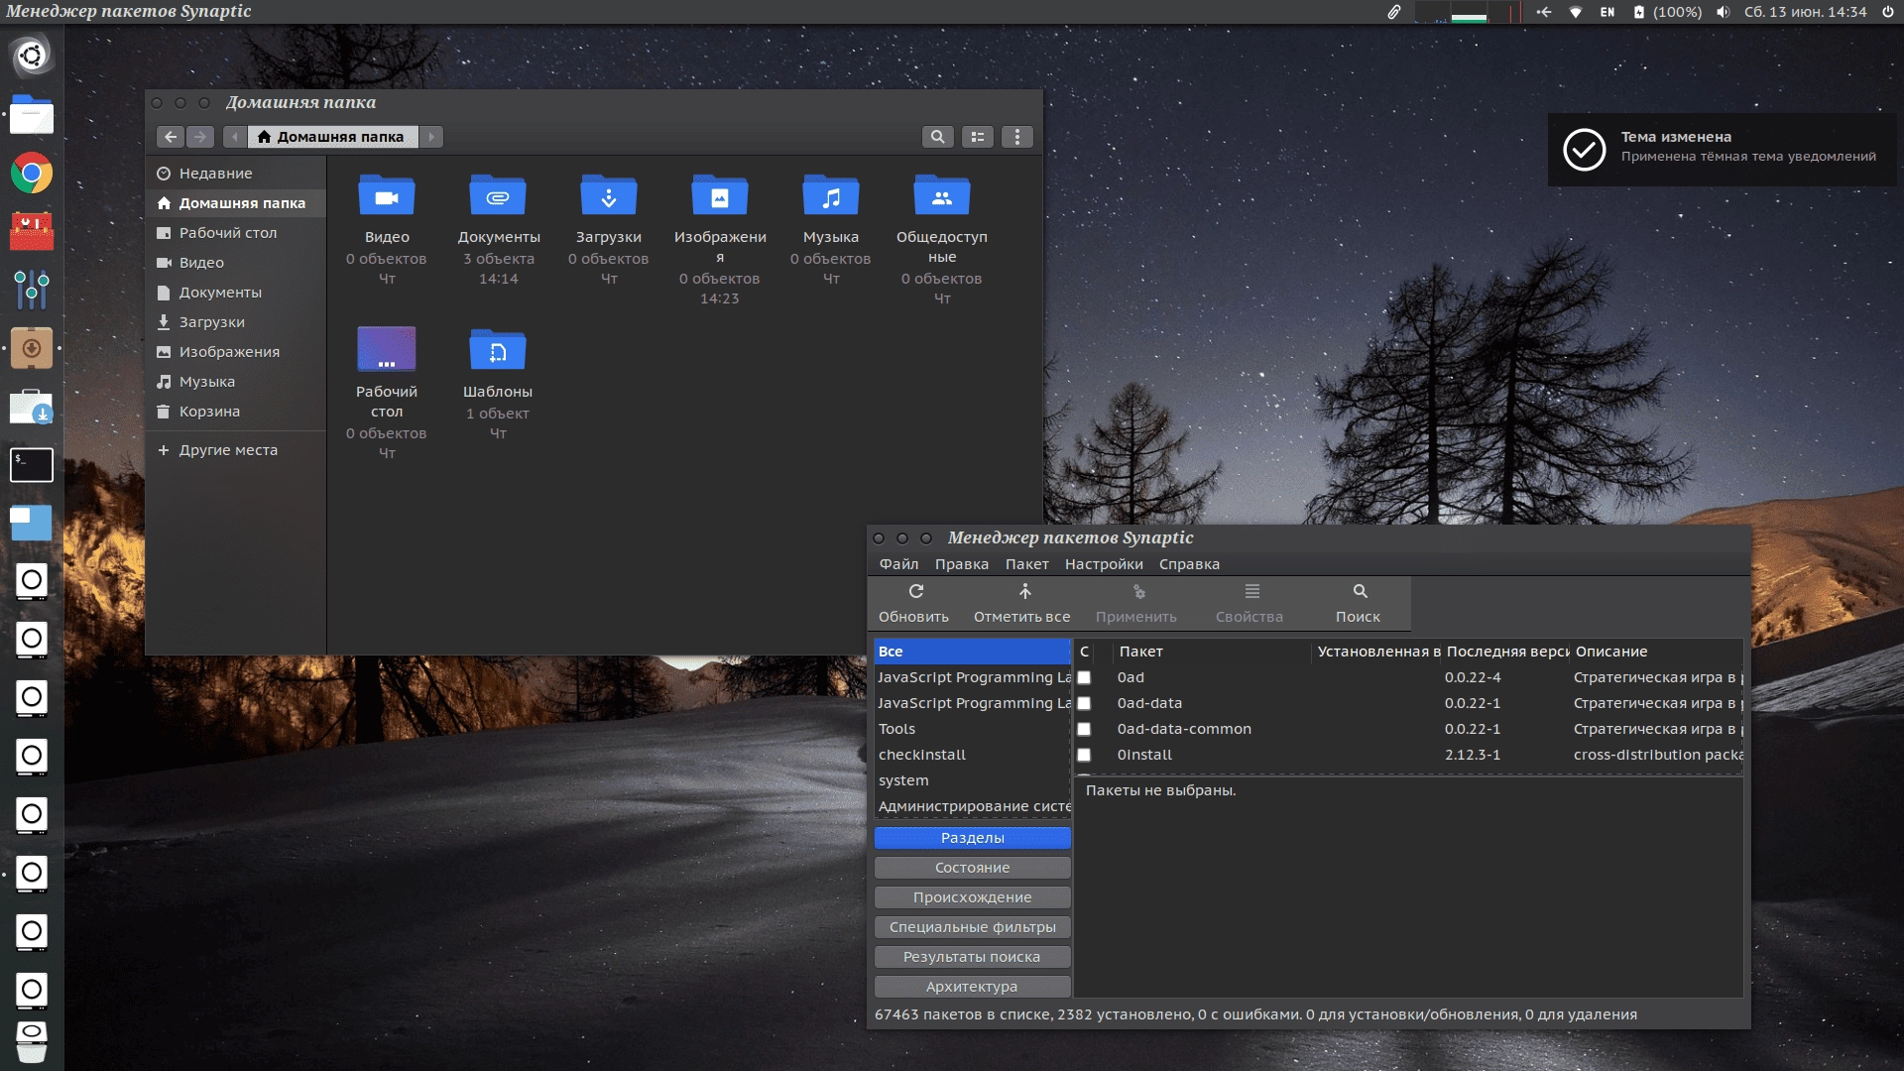The width and height of the screenshot is (1904, 1071).
Task: Click the Тема изменена notification
Action: pos(1723,150)
